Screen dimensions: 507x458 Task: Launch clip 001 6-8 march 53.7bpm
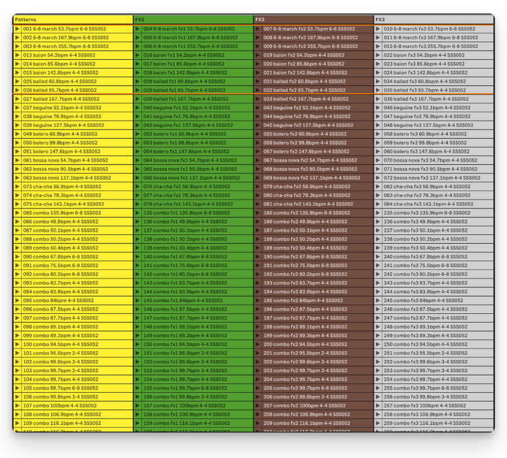click(17, 29)
